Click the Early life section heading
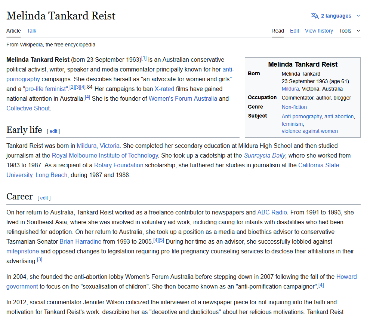367x314 pixels. pyautogui.click(x=24, y=130)
